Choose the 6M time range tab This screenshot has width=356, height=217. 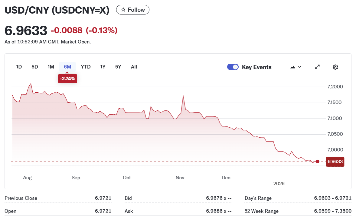(x=67, y=67)
